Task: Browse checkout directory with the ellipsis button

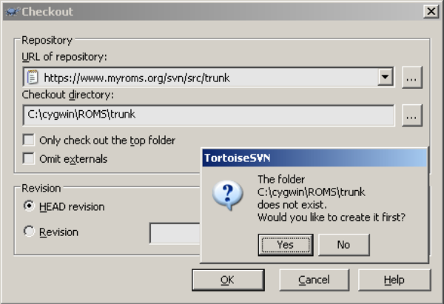Action: click(411, 115)
